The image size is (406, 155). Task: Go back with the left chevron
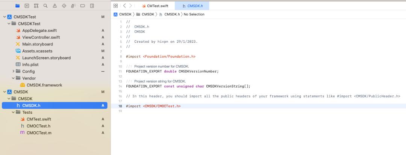coord(124,6)
